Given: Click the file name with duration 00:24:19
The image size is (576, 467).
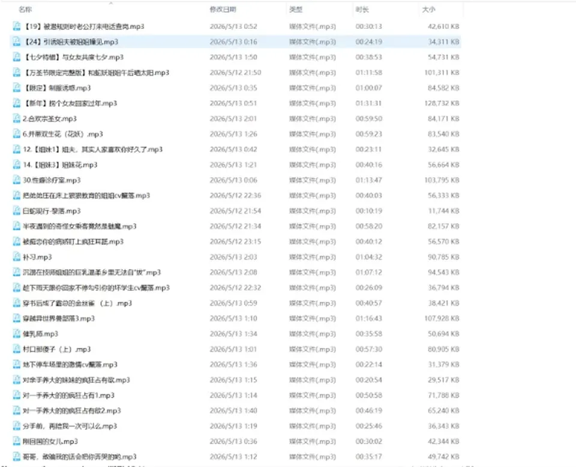Looking at the screenshot, I should pos(71,42).
